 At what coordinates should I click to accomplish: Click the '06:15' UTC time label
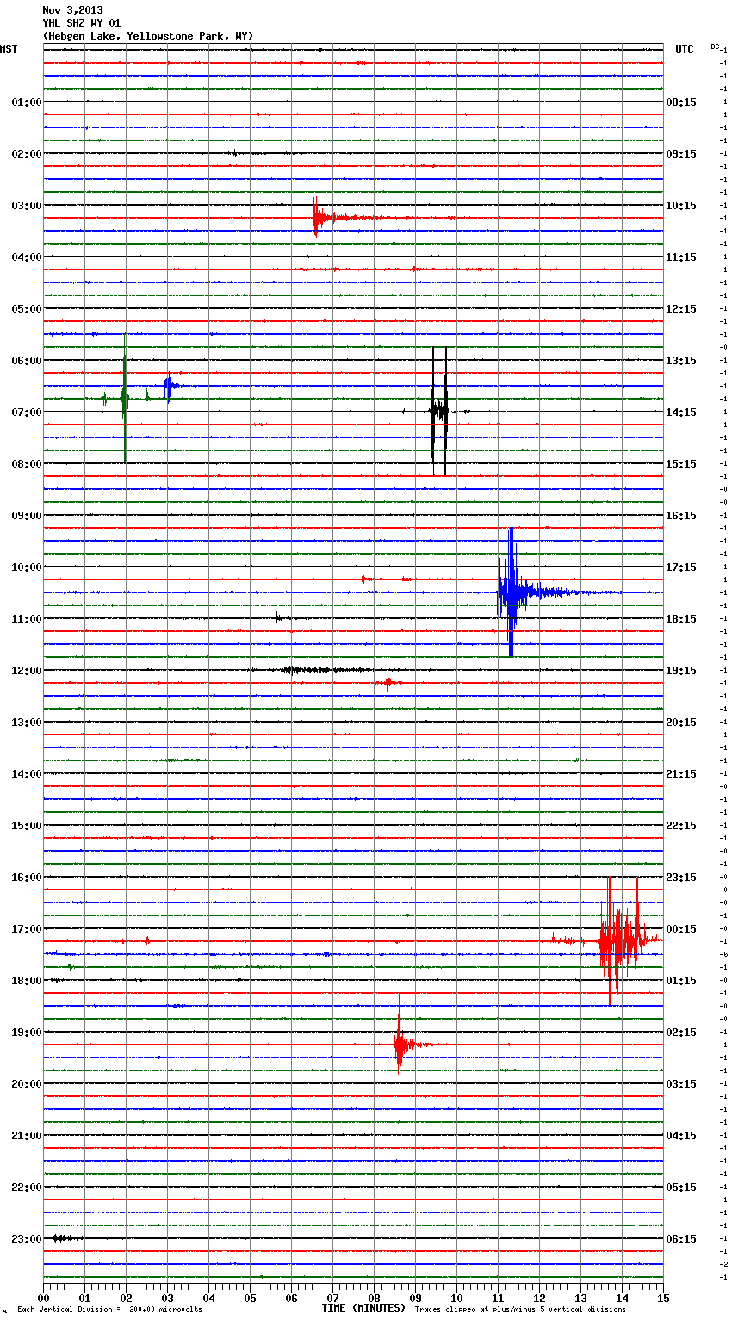(x=681, y=1239)
